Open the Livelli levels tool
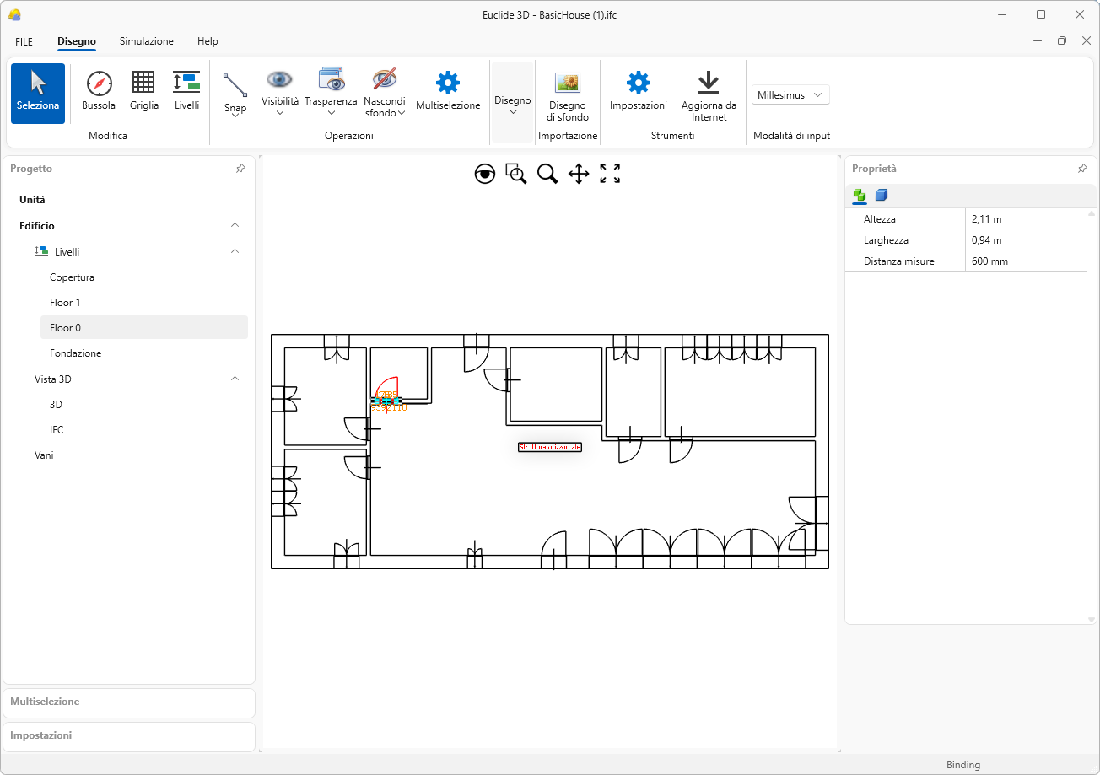 [x=186, y=91]
